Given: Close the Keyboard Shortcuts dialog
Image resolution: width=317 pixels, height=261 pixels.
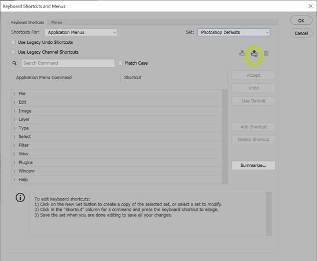Looking at the screenshot, I should pyautogui.click(x=311, y=6).
